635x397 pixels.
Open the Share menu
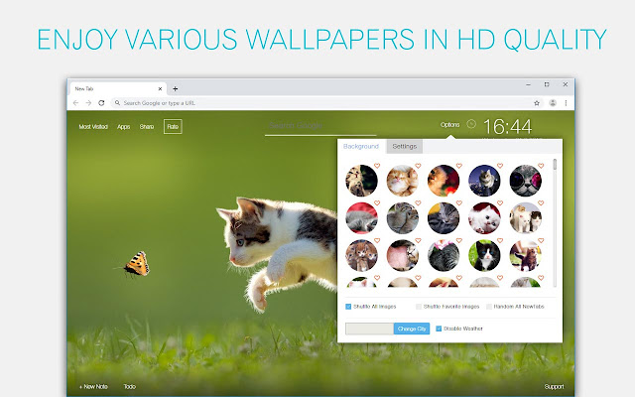[x=147, y=126]
